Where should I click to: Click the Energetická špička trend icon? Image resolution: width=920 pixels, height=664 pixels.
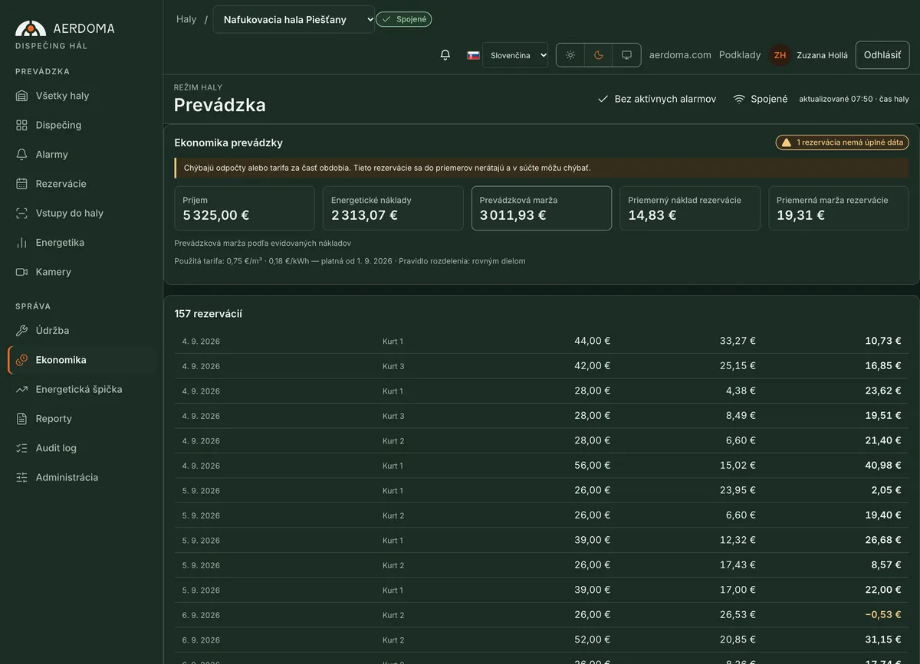21,389
